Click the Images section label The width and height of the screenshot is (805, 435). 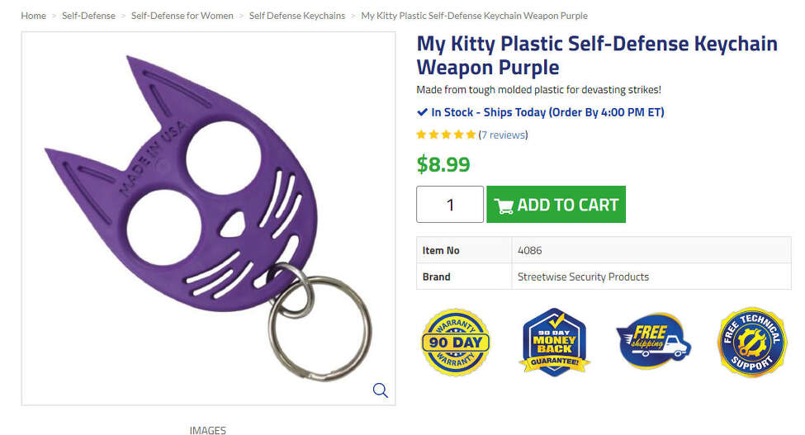pyautogui.click(x=207, y=429)
